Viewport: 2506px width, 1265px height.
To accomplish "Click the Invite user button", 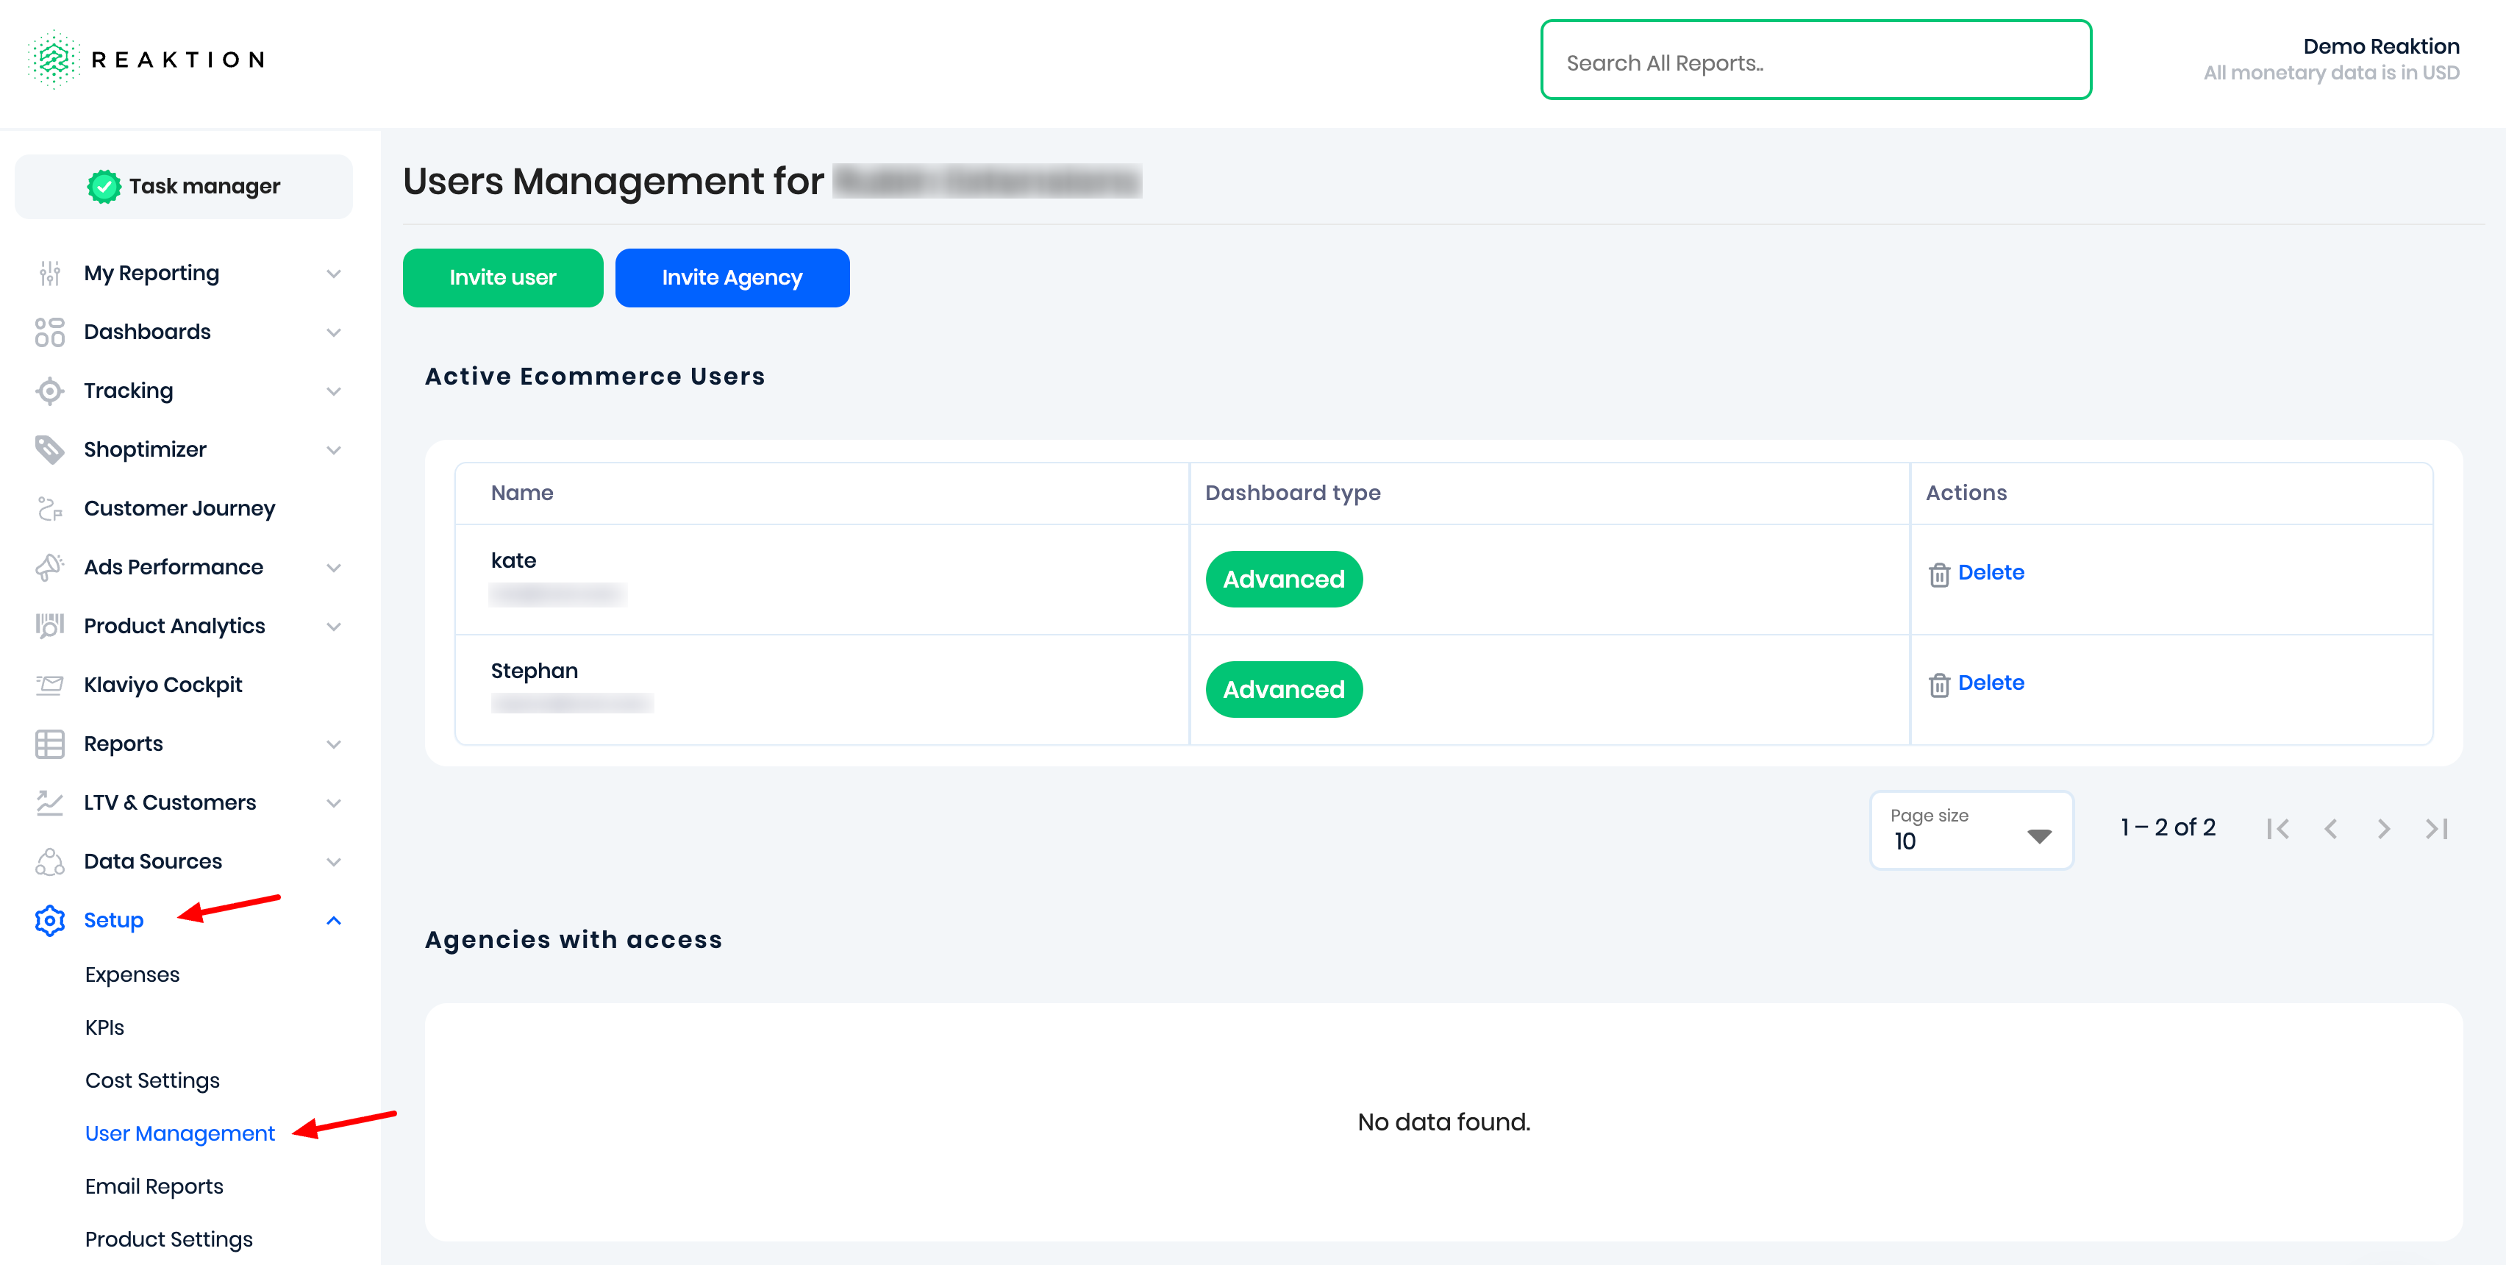I will (502, 278).
